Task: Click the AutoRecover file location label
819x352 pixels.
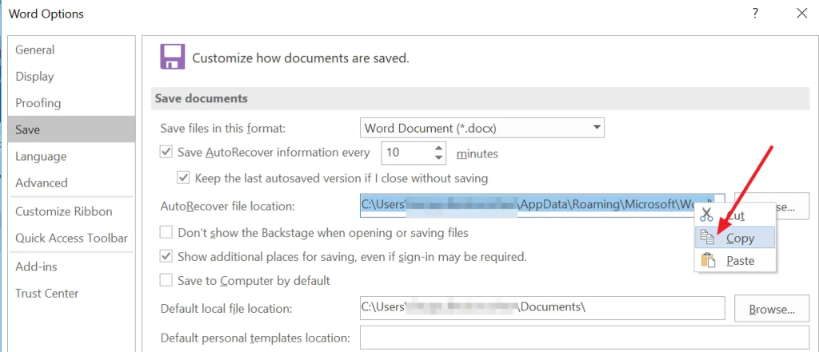Action: pos(228,206)
